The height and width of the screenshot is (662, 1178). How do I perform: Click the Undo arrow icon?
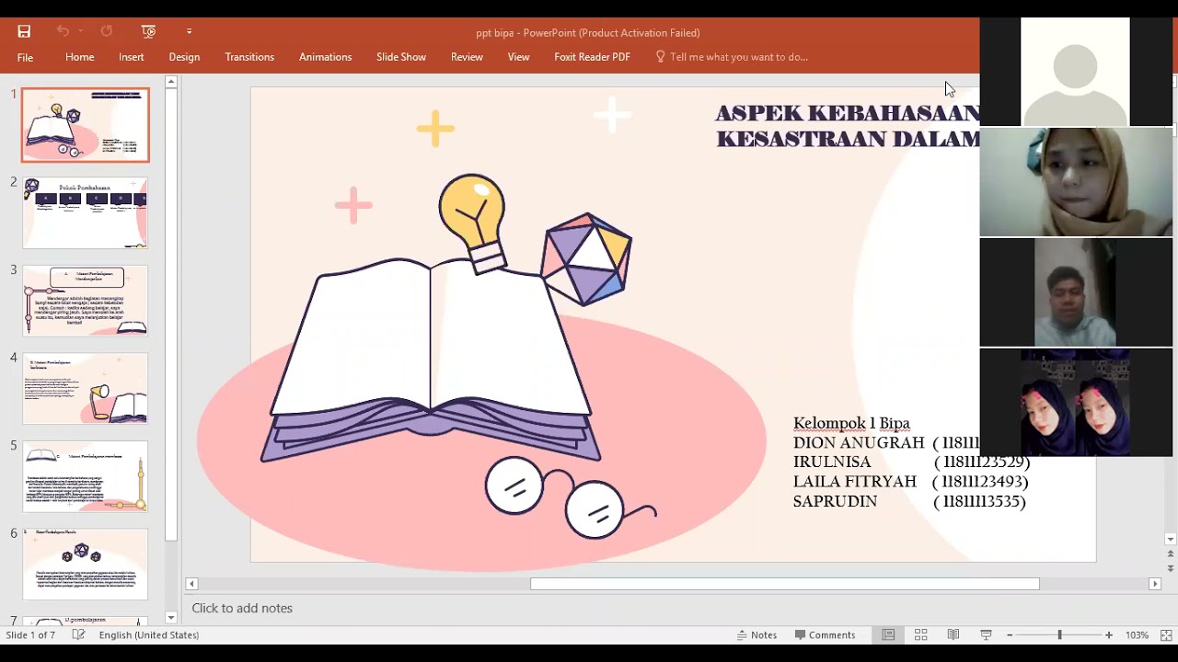[63, 31]
